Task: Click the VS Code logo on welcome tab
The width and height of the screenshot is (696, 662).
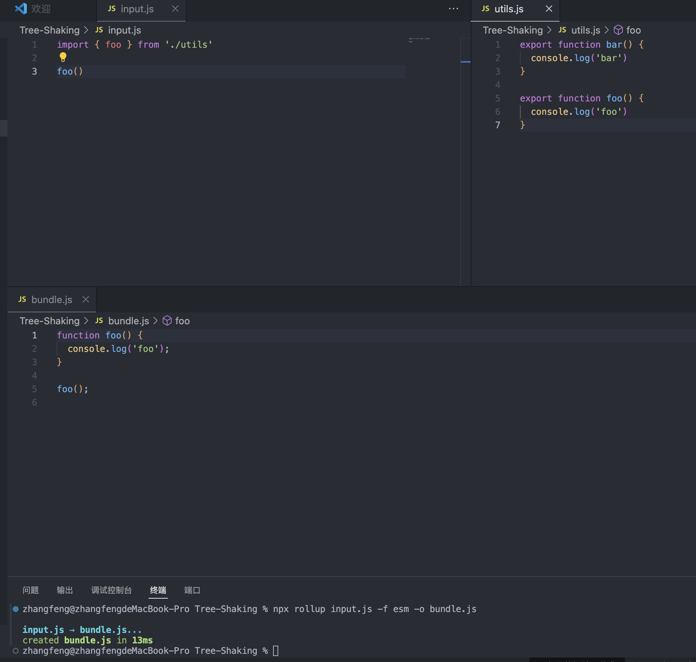Action: point(21,9)
